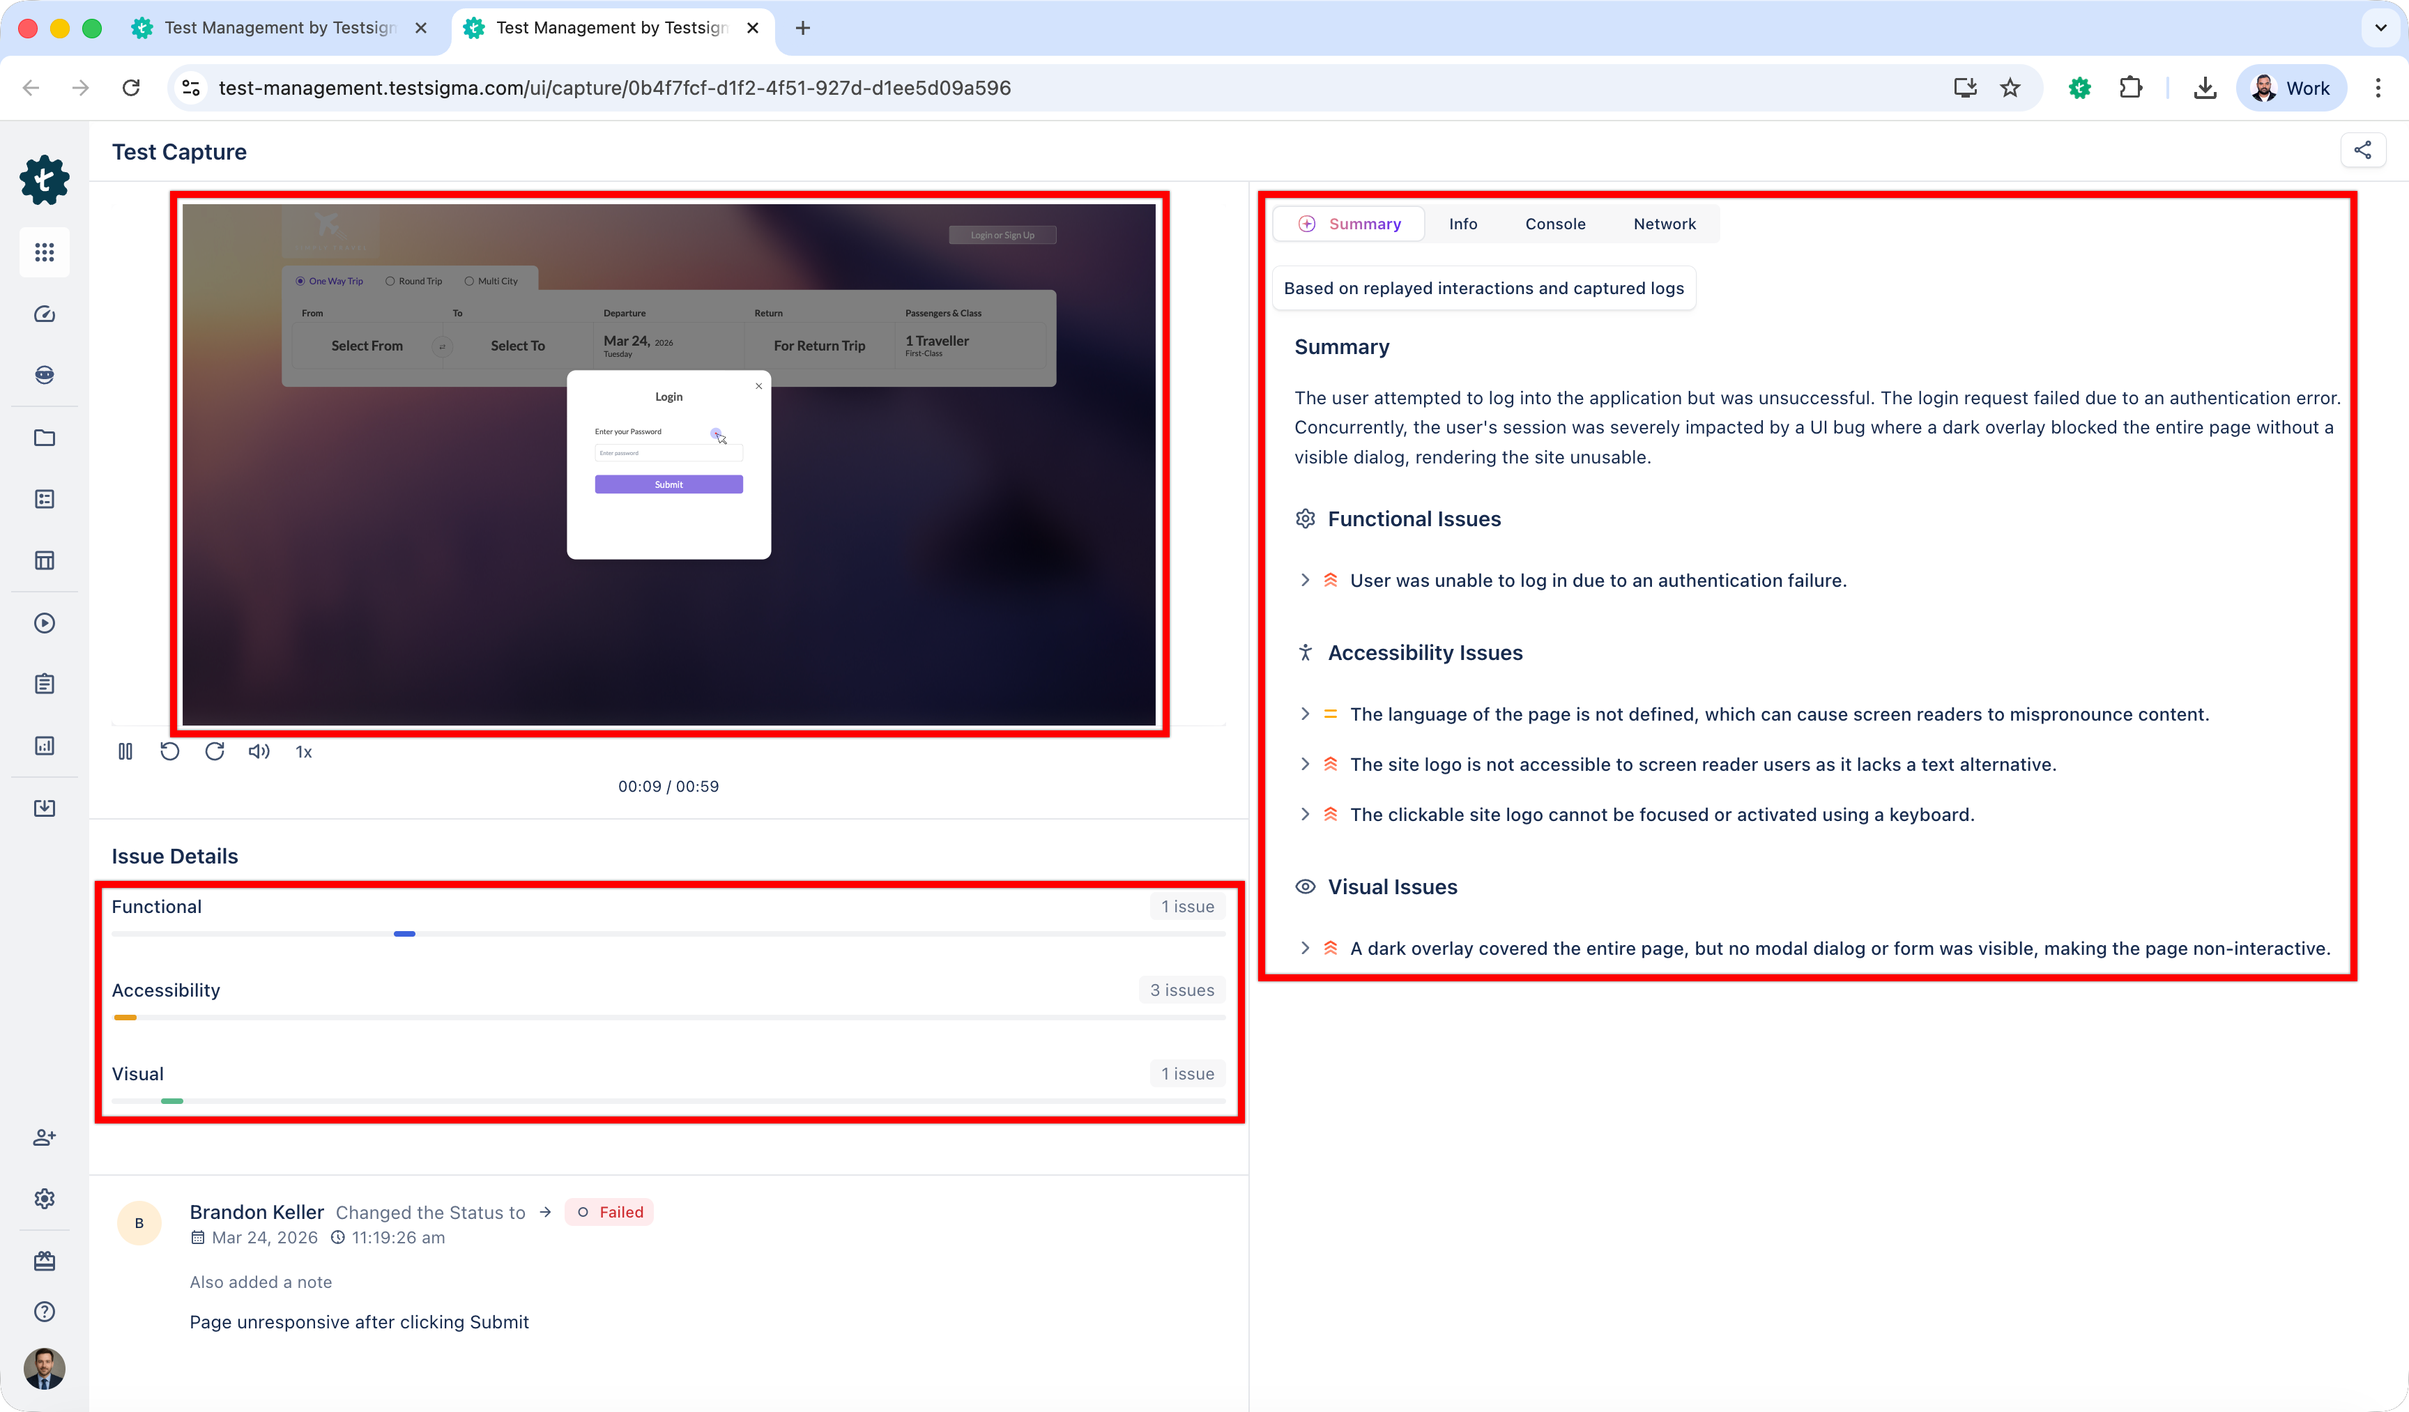The height and width of the screenshot is (1412, 2409).
Task: Select Multi City radio in replay
Action: click(469, 281)
